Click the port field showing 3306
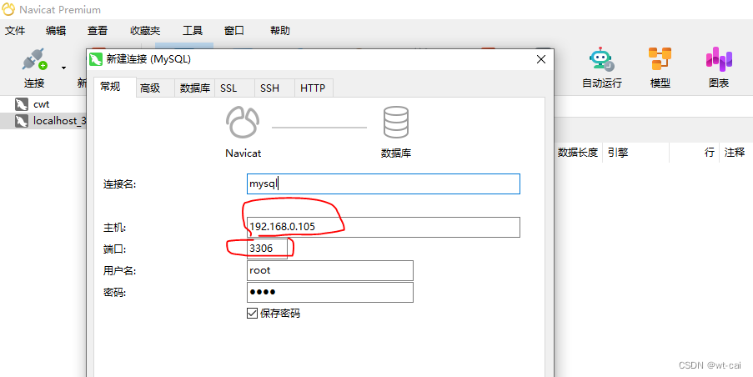 (x=267, y=249)
